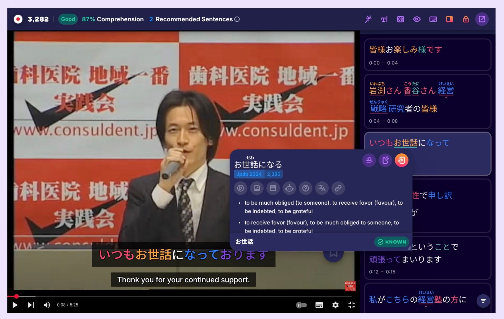Image resolution: width=504 pixels, height=319 pixels.
Task: Click the magic wand icon in top toolbar
Action: [368, 19]
